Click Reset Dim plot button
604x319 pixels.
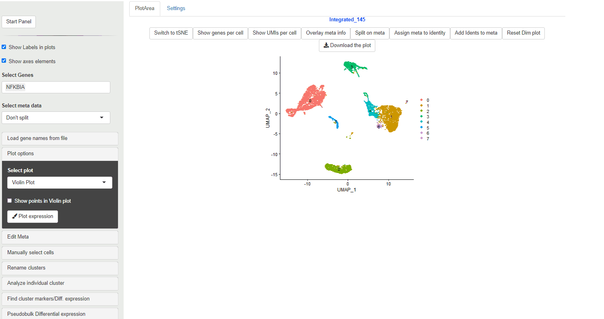coord(523,33)
